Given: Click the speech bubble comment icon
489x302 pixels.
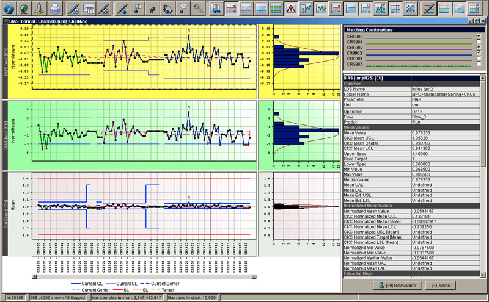Looking at the screenshot, I should (x=183, y=9).
